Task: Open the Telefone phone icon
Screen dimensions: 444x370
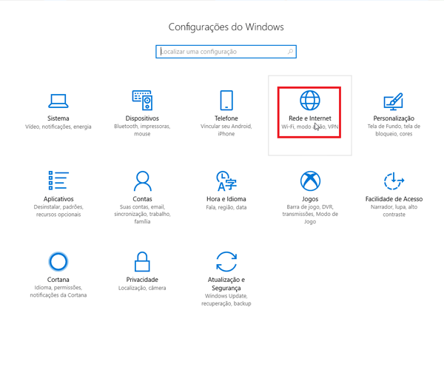Action: tap(226, 100)
